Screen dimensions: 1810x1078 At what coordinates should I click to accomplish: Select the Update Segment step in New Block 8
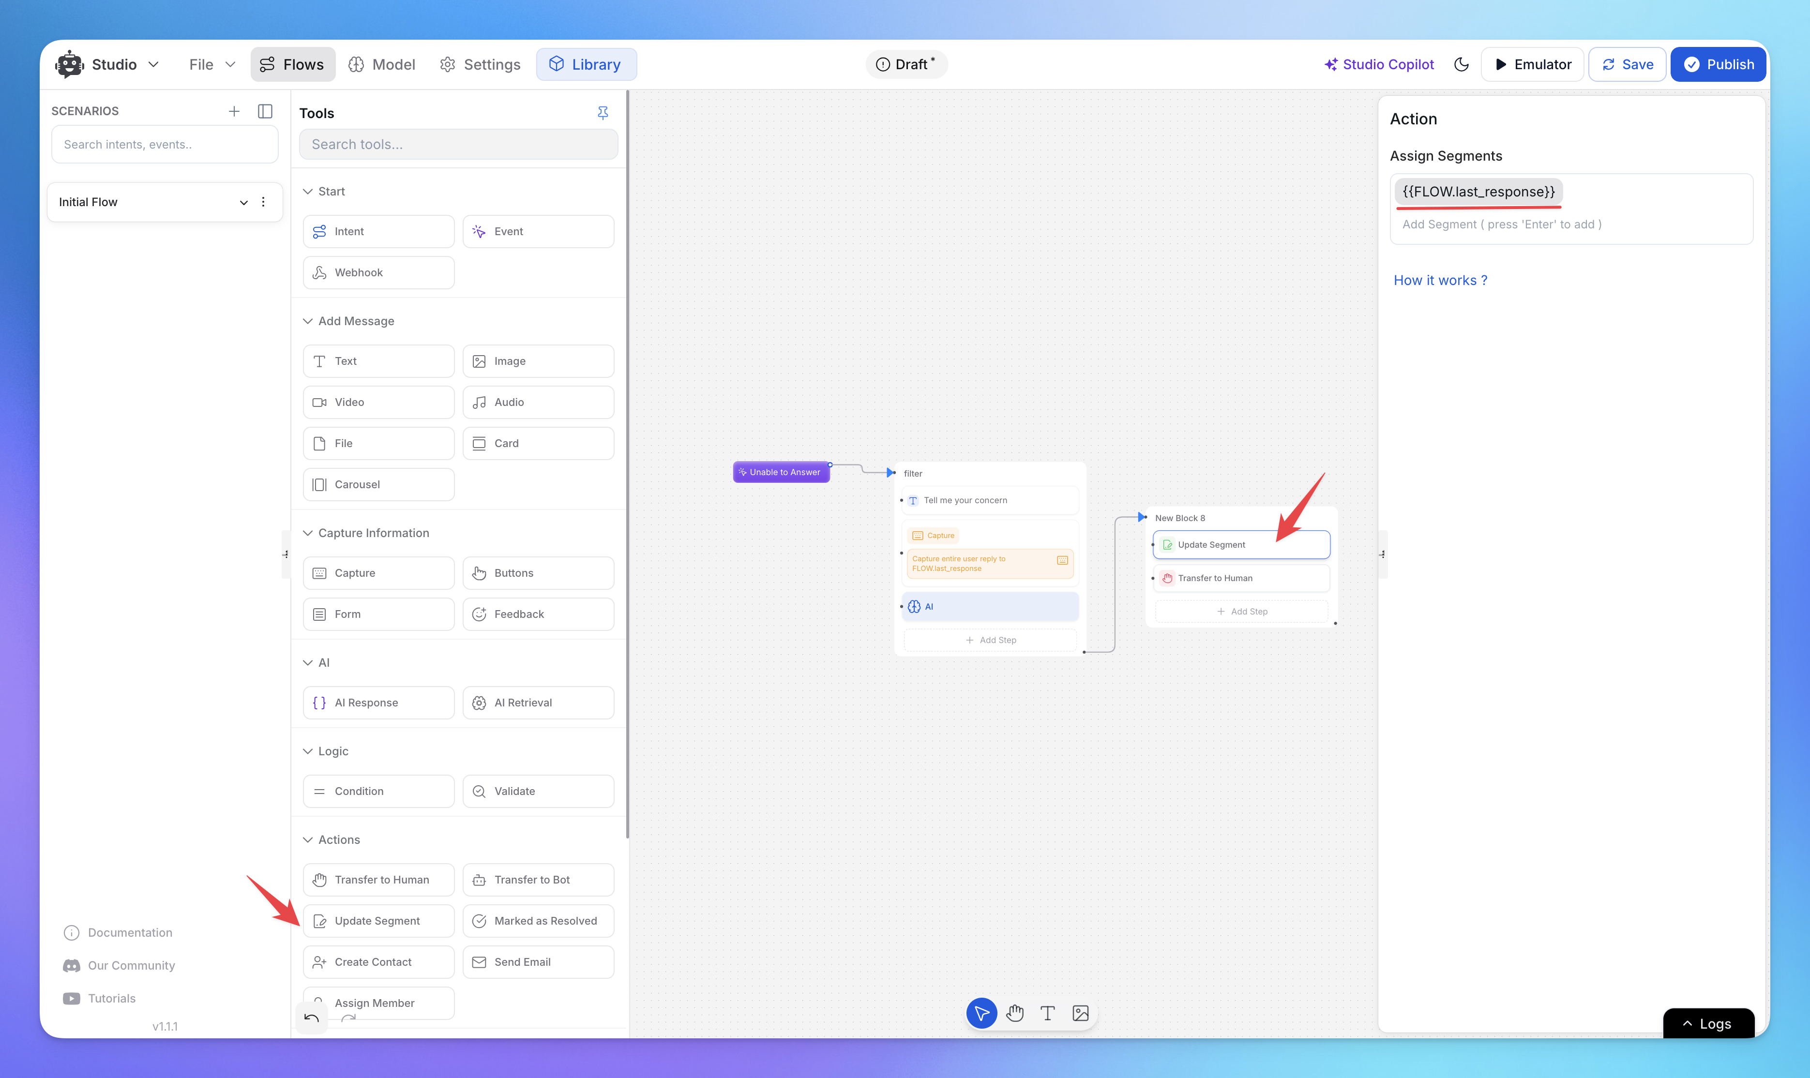coord(1241,545)
